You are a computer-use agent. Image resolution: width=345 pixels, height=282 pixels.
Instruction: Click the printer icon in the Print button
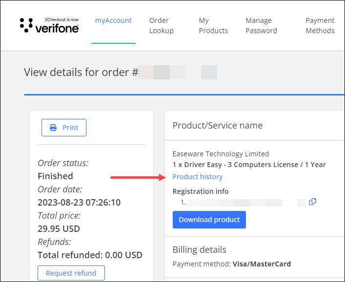(53, 128)
